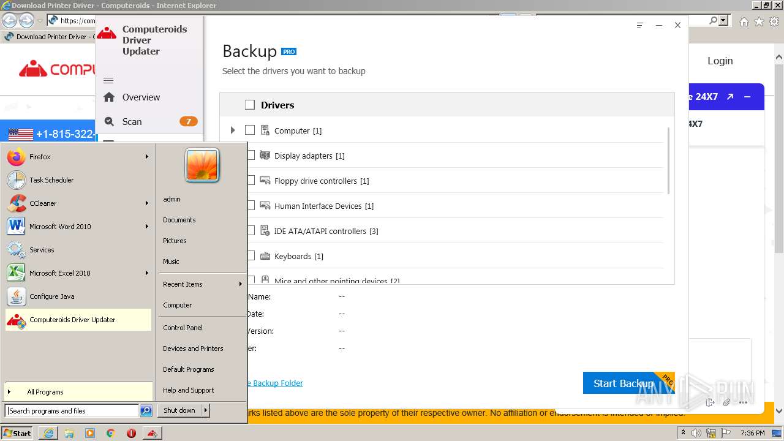Screen dimensions: 784x441
Task: Open Shut down options arrow
Action: point(206,410)
